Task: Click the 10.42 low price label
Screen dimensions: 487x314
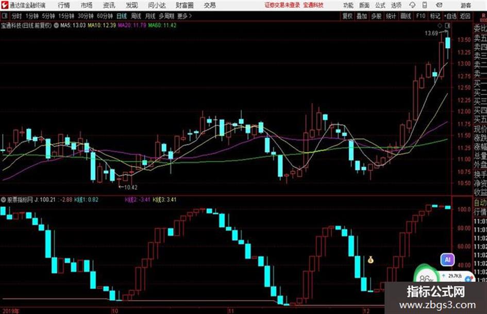Action: [130, 187]
